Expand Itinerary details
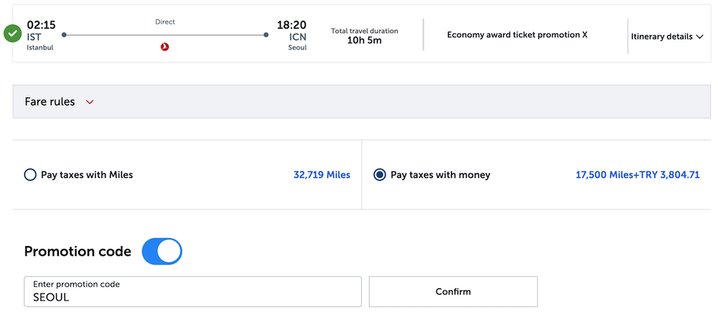718x312 pixels. pyautogui.click(x=667, y=37)
